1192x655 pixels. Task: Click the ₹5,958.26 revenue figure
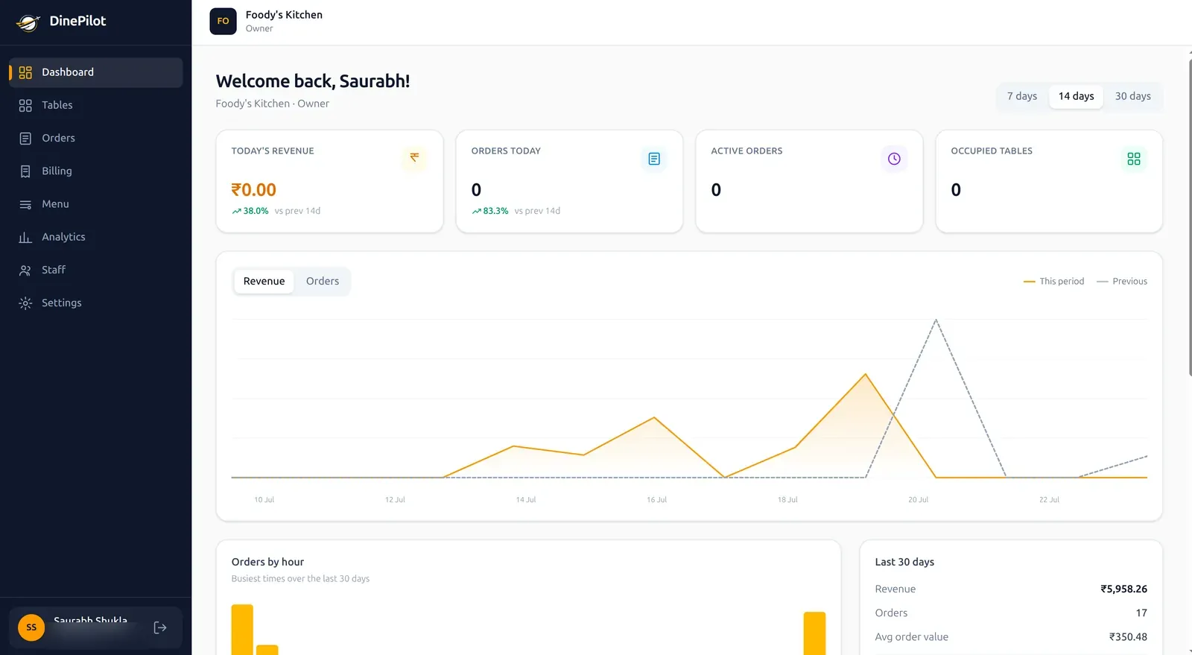1123,589
